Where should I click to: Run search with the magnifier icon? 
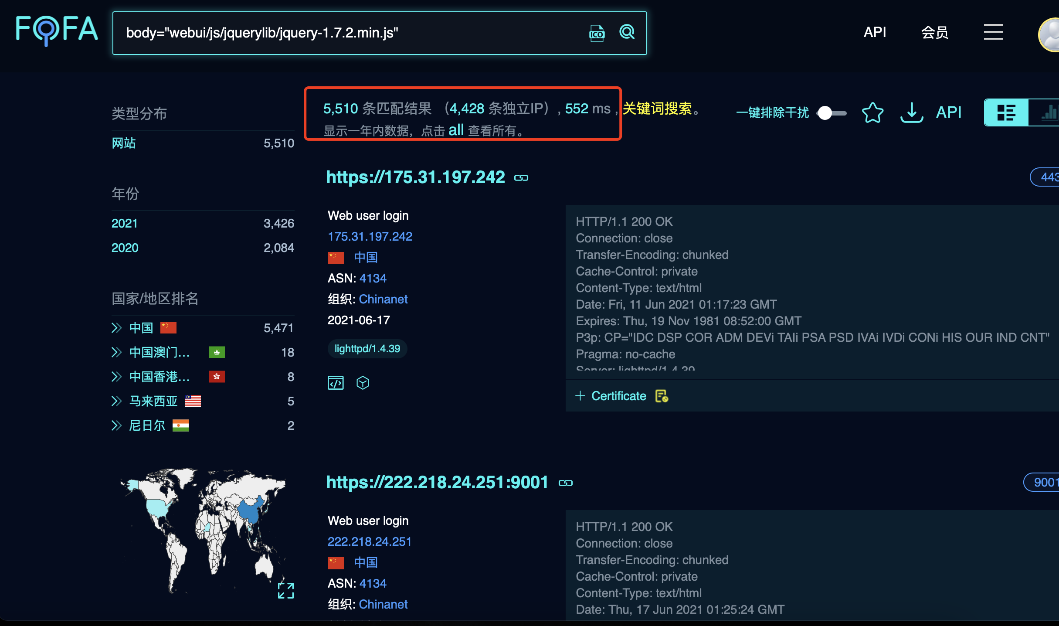[627, 32]
